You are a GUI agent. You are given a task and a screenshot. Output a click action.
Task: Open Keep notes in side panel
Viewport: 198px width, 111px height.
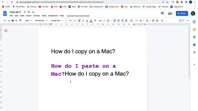click(x=194, y=30)
